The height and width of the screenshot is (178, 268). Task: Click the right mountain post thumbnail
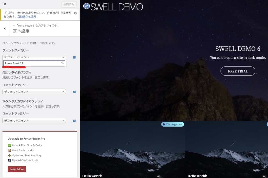226,149
